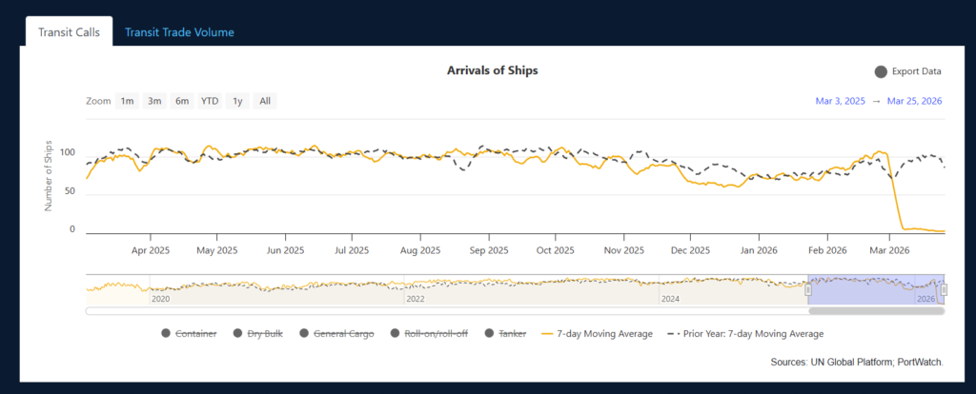Click the navigator's left range handle
This screenshot has width=976, height=394.
tap(808, 289)
